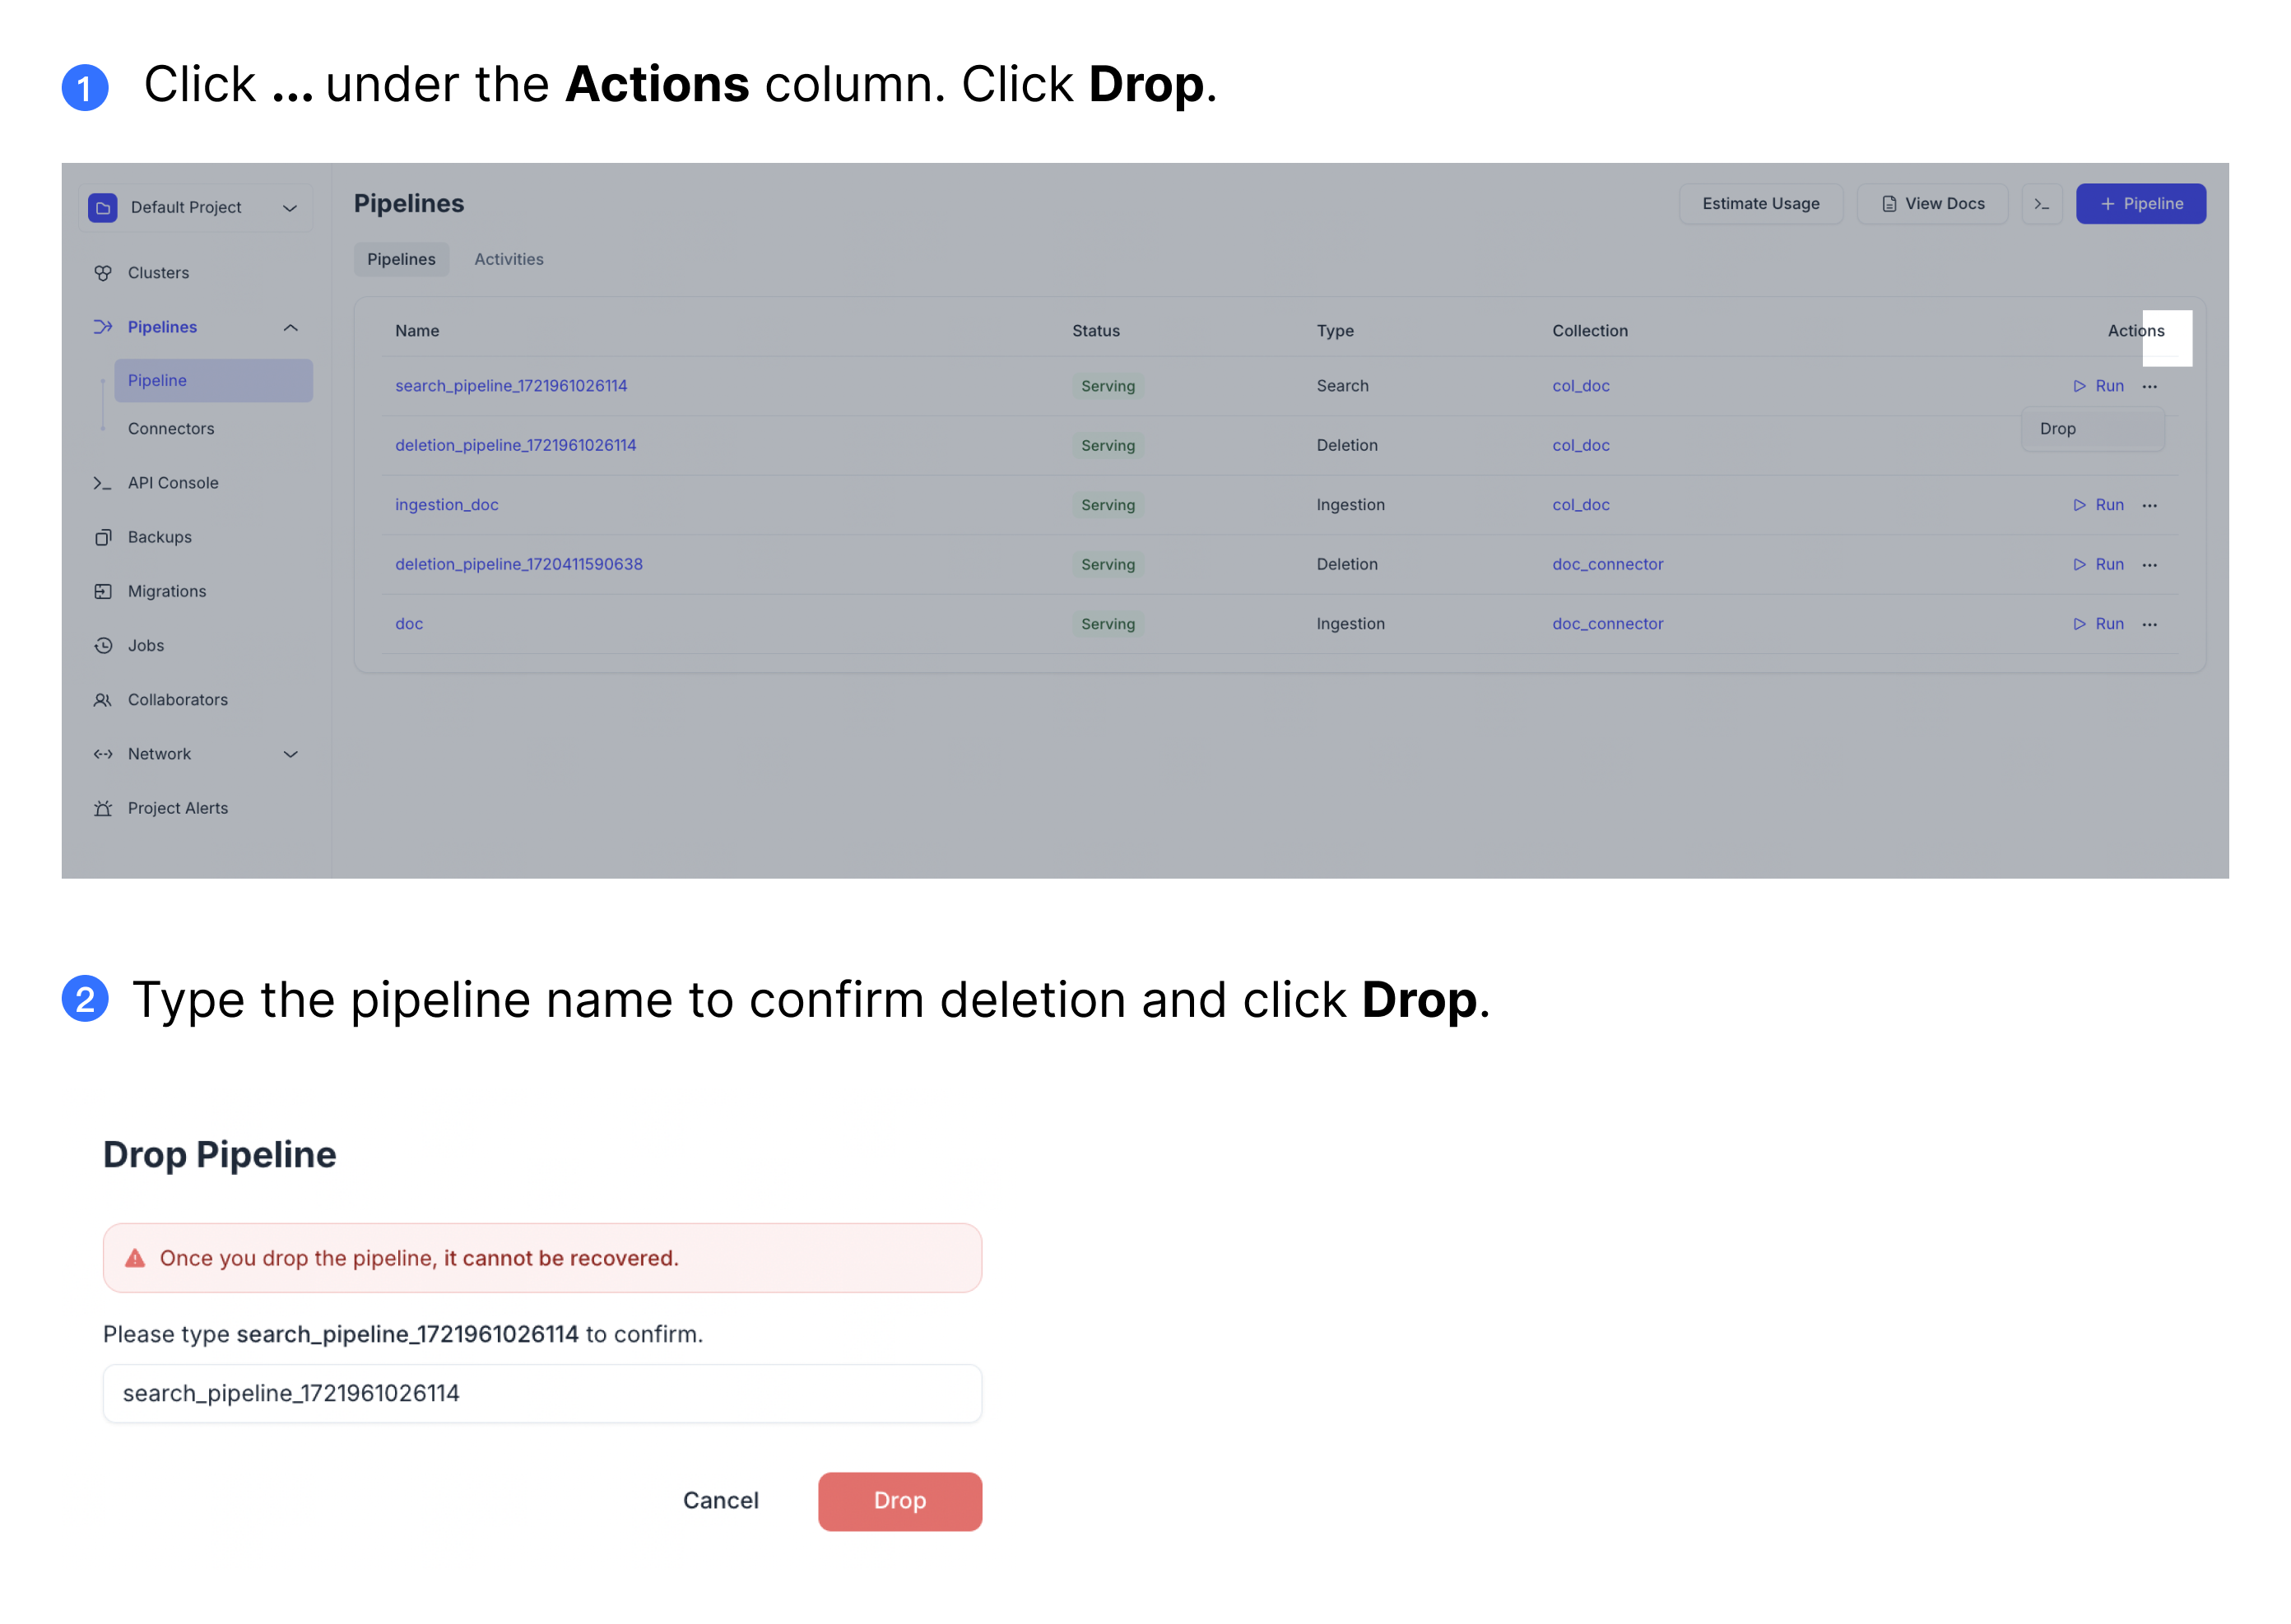Click ... actions icon for deletion_pipeline_1720411590638
The width and height of the screenshot is (2291, 1624).
2150,564
